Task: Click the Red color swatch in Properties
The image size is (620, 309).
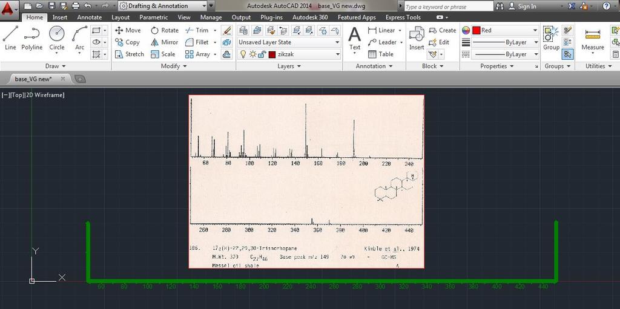Action: click(x=476, y=30)
